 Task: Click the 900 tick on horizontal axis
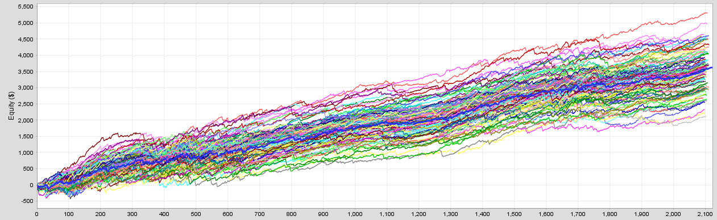point(323,215)
